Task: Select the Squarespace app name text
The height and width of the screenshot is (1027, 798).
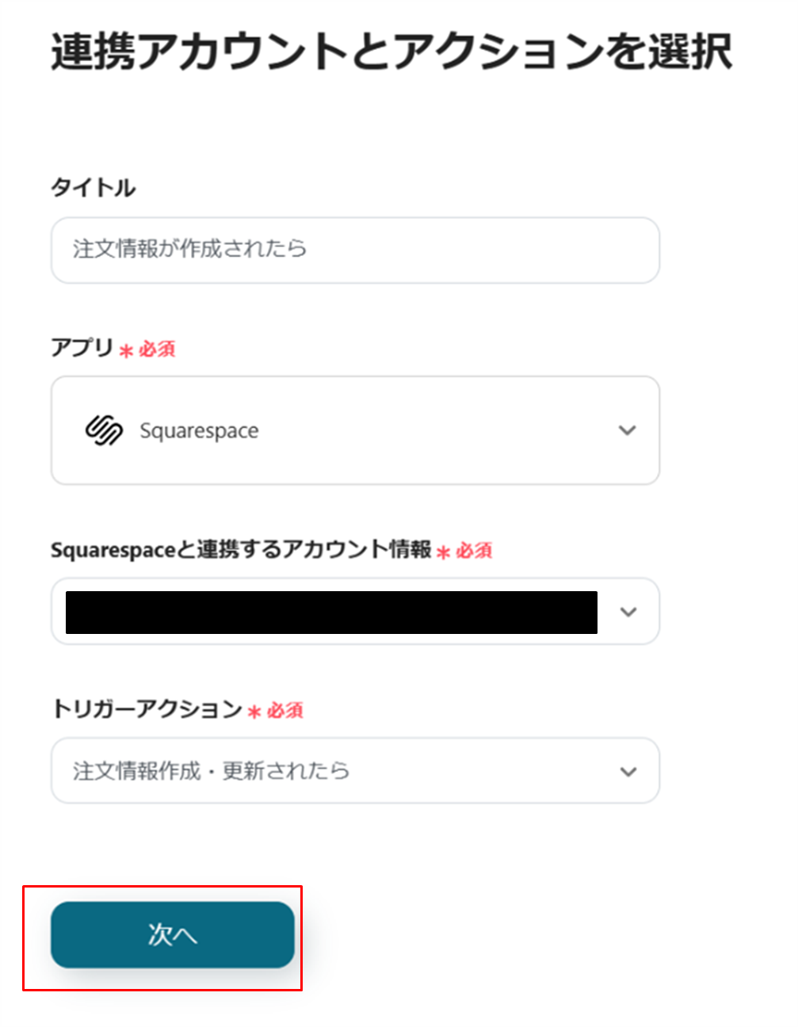Action: click(x=199, y=431)
